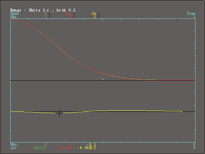This screenshot has width=205, height=154.
Task: Click the yellow max value .1
Action: [x=94, y=17]
